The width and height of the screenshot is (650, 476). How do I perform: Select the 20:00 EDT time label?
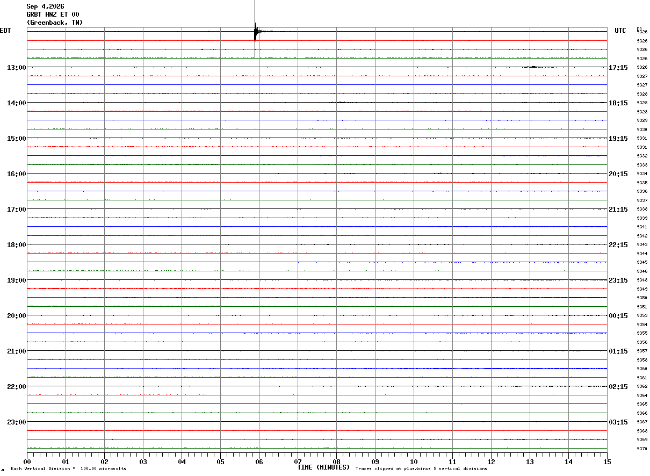click(17, 316)
